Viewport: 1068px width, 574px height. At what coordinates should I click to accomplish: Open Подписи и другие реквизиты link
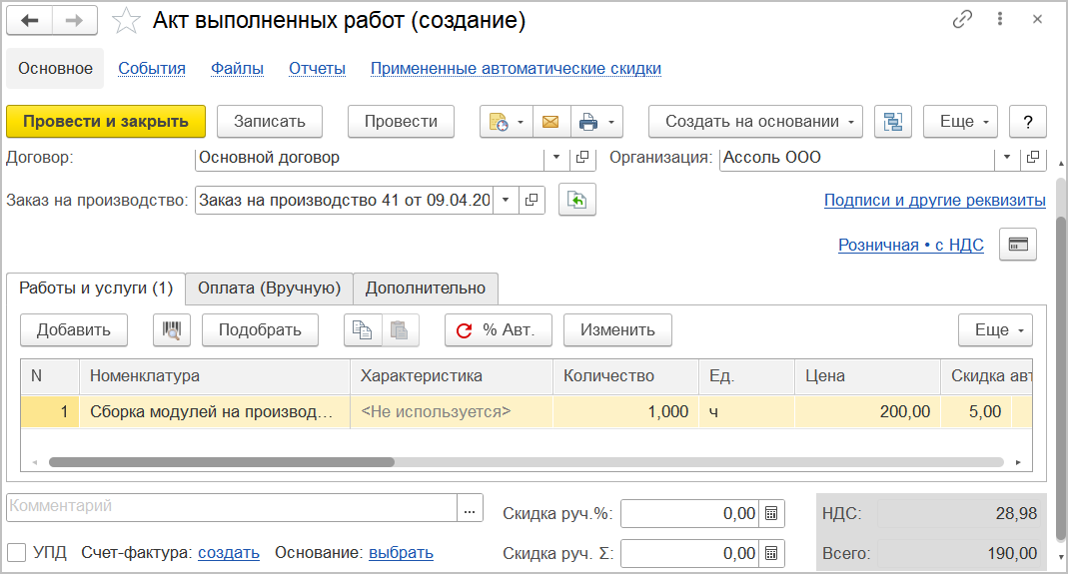click(934, 201)
